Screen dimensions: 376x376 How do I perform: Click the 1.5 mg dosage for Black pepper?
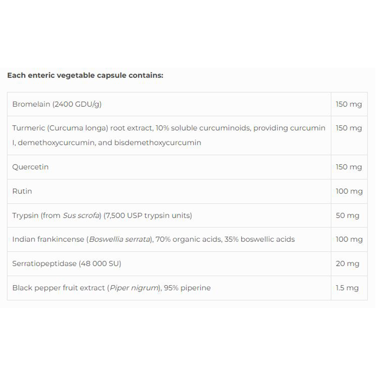(347, 288)
